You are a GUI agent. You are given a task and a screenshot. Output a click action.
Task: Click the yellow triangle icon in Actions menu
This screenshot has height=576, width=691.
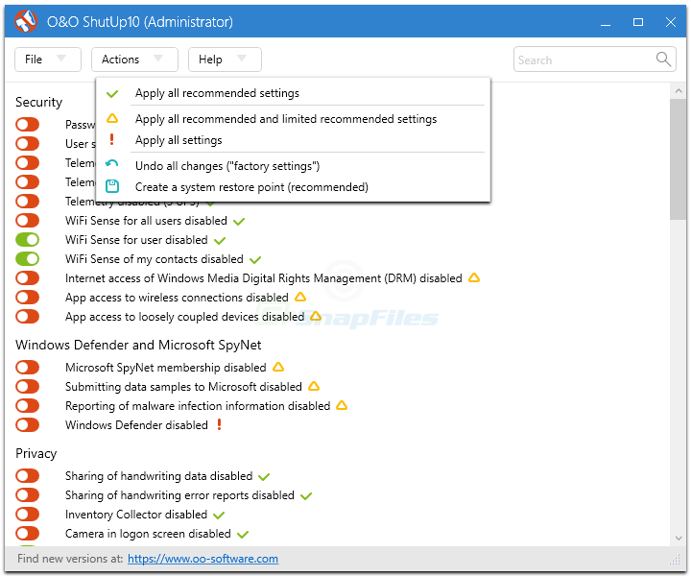[x=112, y=119]
